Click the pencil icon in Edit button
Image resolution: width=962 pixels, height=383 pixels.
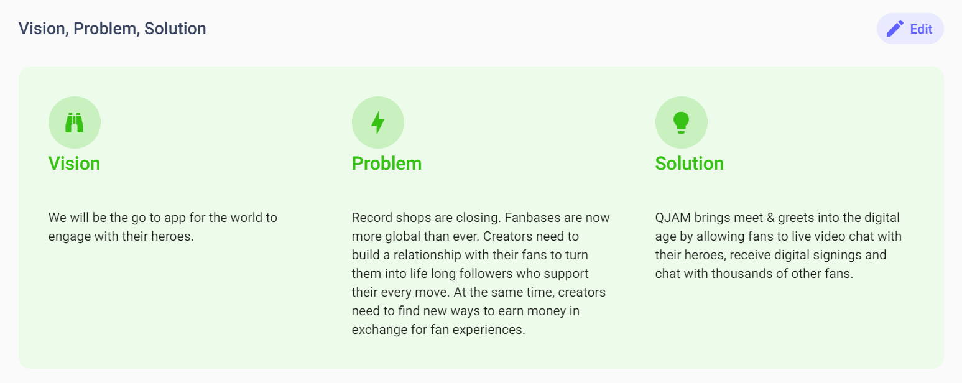tap(895, 29)
